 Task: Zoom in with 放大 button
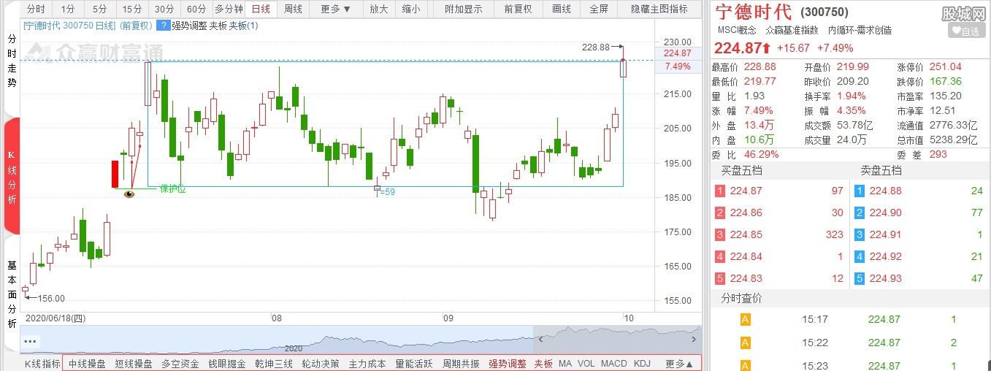pos(379,9)
